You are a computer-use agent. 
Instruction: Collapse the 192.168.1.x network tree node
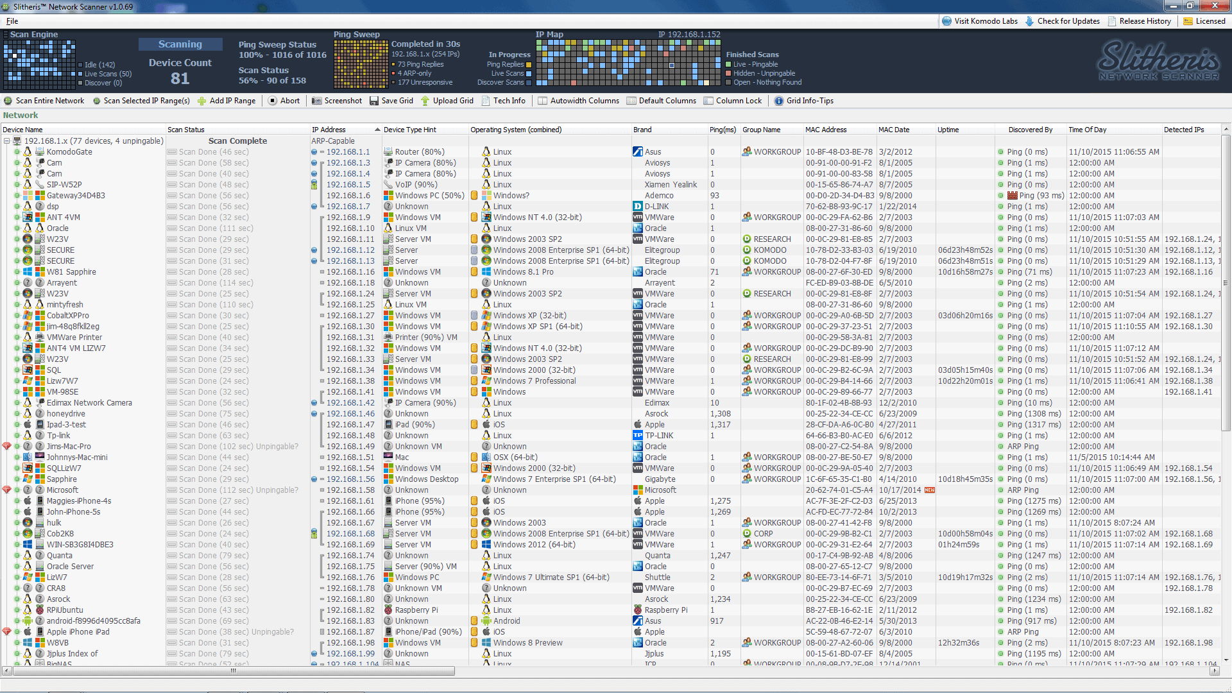6,141
